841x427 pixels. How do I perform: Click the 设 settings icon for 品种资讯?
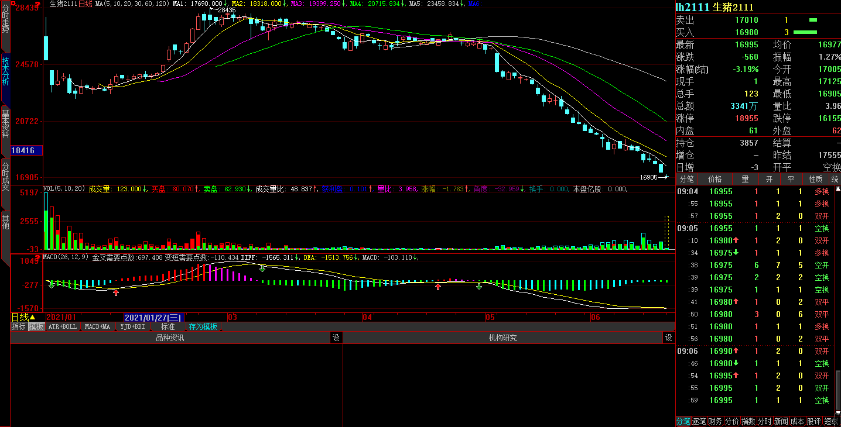[x=336, y=338]
